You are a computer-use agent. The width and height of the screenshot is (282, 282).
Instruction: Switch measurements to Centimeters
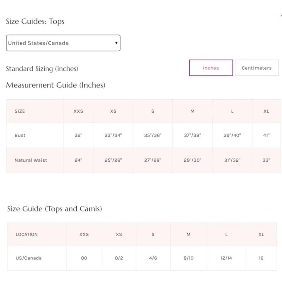(x=256, y=68)
